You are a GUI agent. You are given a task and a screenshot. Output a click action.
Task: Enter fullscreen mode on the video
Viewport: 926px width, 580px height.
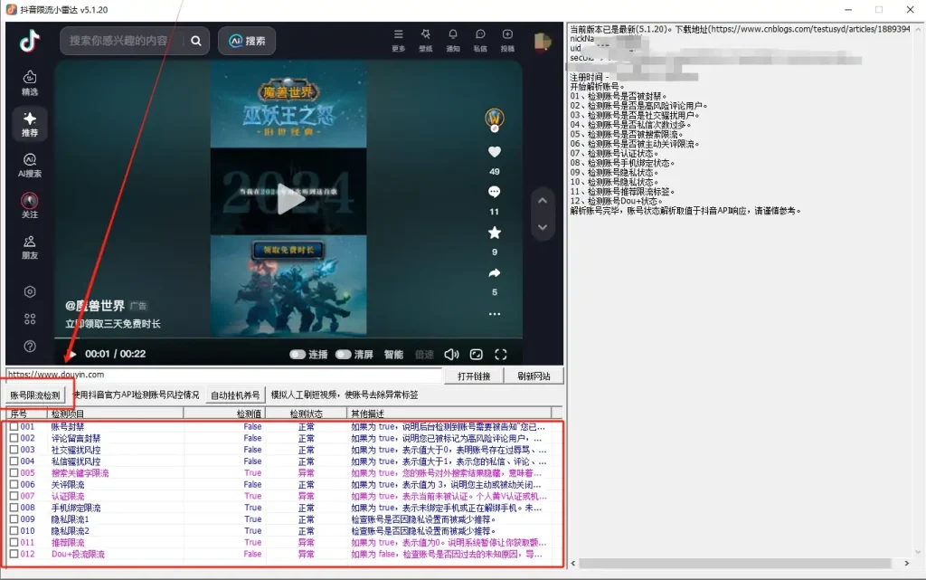click(500, 355)
